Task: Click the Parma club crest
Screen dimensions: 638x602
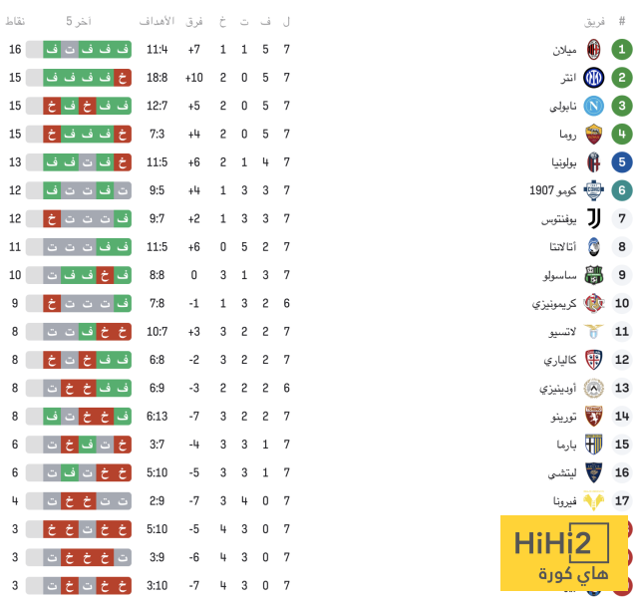Action: point(594,445)
